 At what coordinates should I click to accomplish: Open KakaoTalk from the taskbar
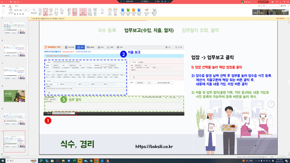[80, 161]
